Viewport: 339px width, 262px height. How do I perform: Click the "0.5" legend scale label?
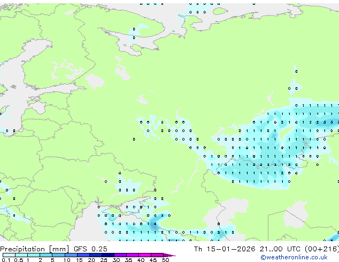tap(18, 260)
